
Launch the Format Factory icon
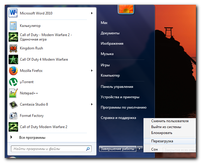point(13,116)
